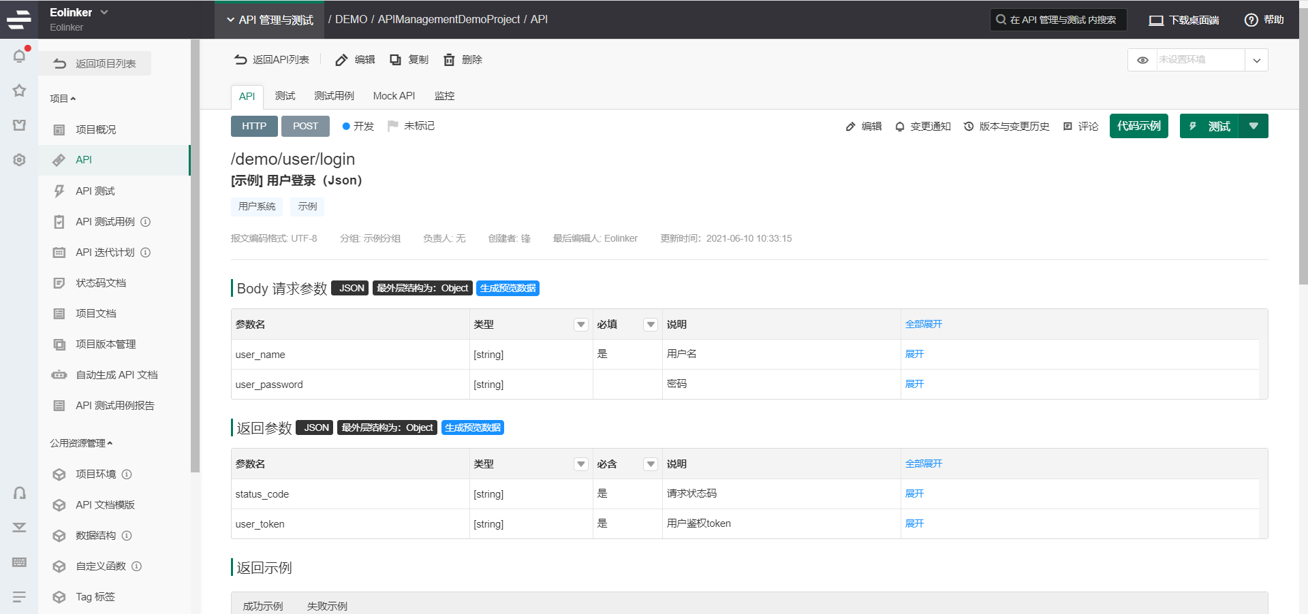Switch to the Mock API tab
1308x614 pixels.
click(394, 96)
